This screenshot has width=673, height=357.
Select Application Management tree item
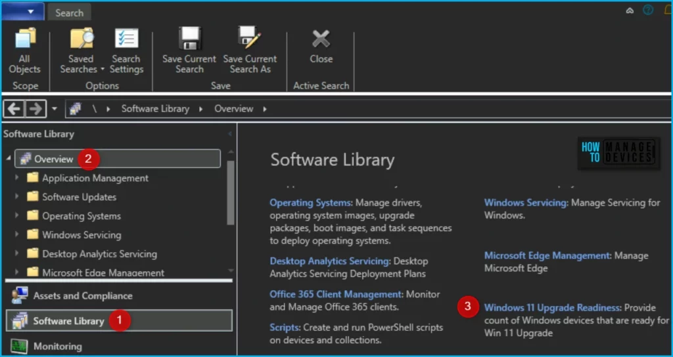tap(95, 178)
